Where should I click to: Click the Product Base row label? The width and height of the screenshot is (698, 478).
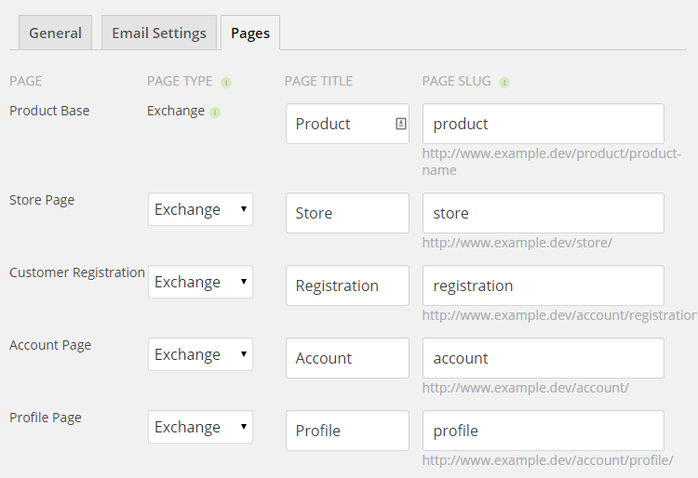[49, 111]
